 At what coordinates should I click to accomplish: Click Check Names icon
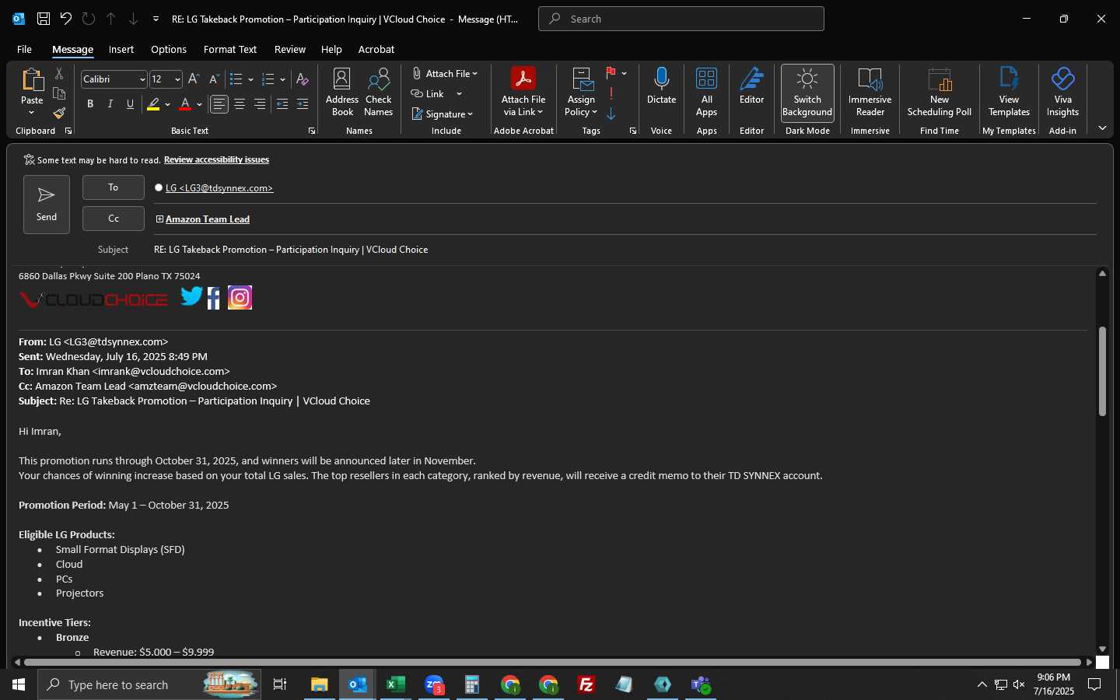coord(379,93)
